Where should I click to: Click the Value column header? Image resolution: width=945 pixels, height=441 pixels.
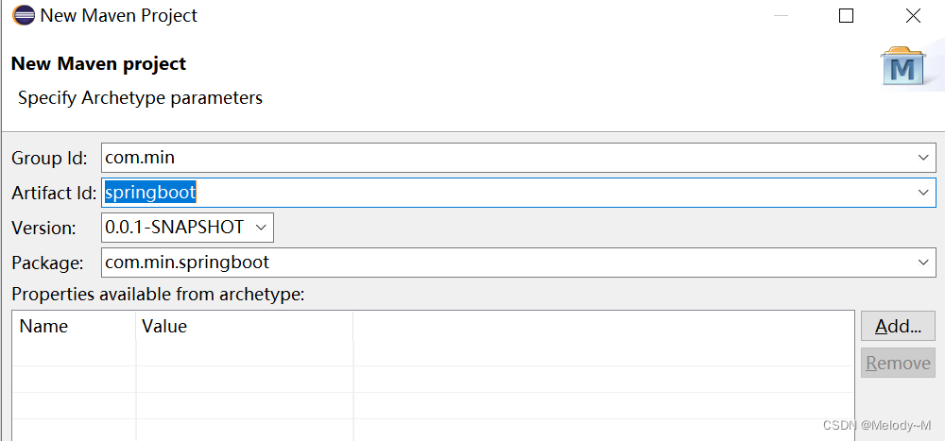245,327
